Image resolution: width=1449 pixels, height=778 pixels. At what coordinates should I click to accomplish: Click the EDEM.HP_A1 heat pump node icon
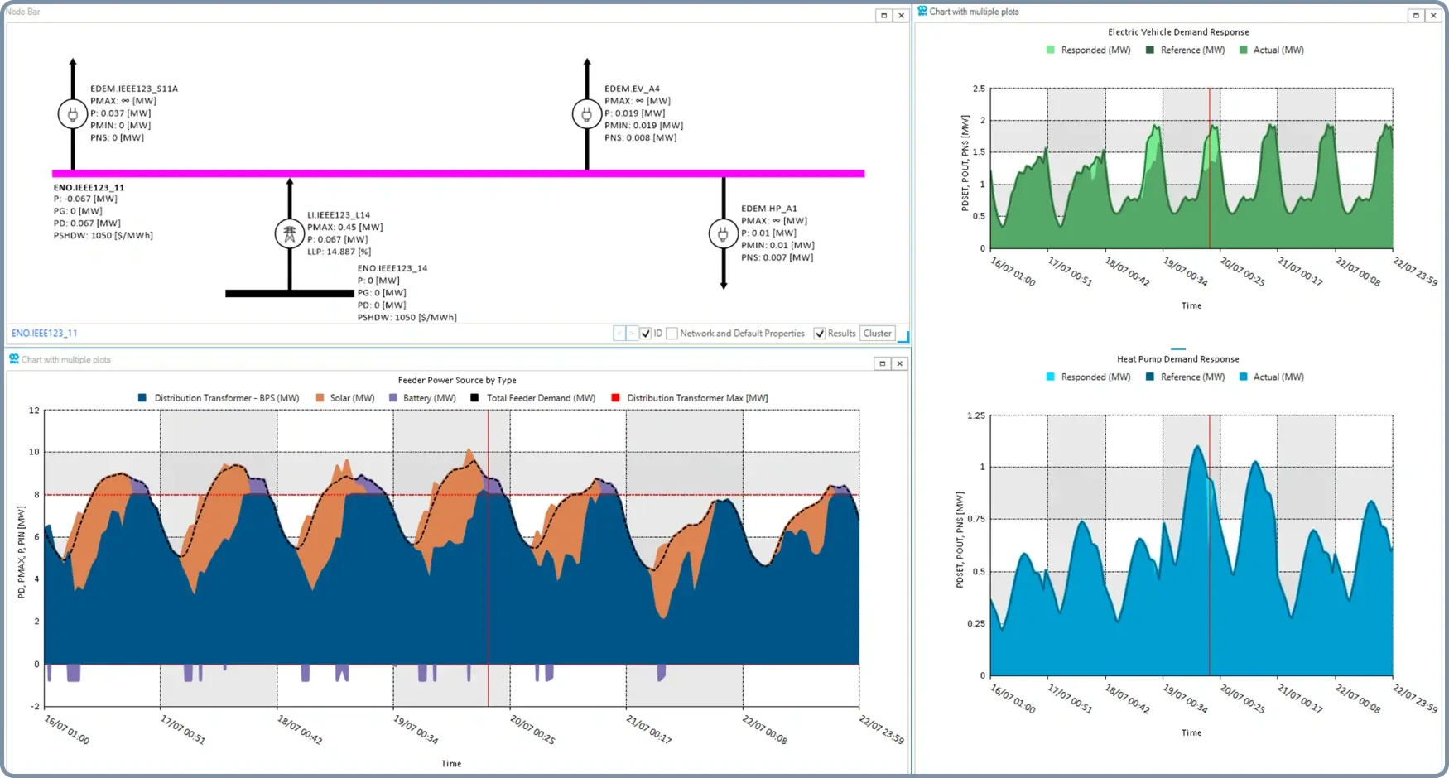[x=723, y=233]
